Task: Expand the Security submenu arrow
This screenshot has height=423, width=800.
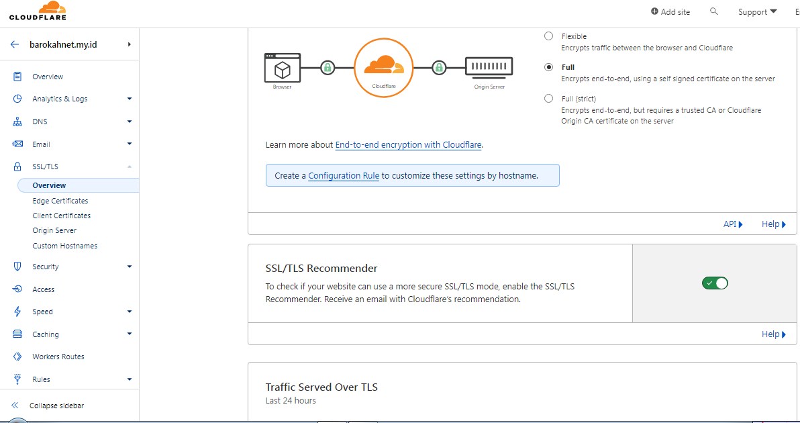Action: [x=130, y=267]
